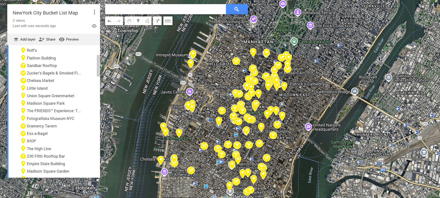This screenshot has width=440, height=198.
Task: Open the map Preview
Action: coord(69,39)
